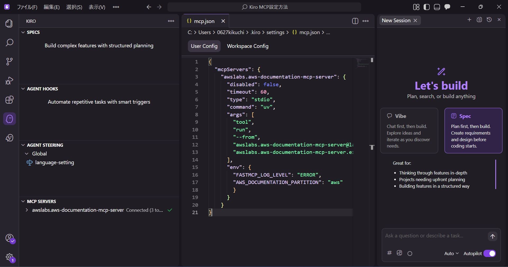Open chat session history icon
Viewport: 508px width, 267px height.
[489, 20]
